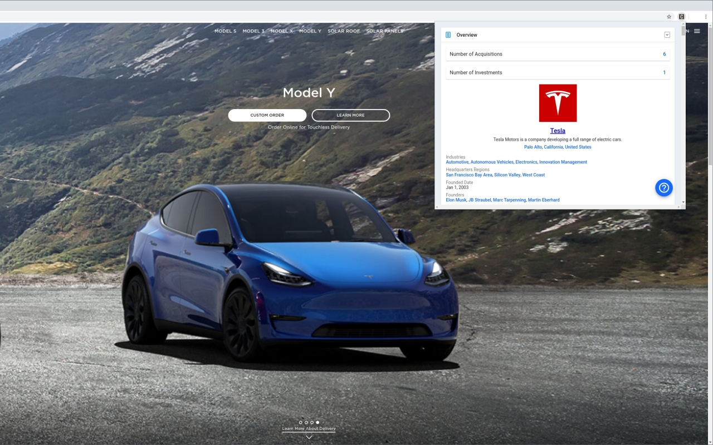Open the Silicon Valley region link

point(507,175)
